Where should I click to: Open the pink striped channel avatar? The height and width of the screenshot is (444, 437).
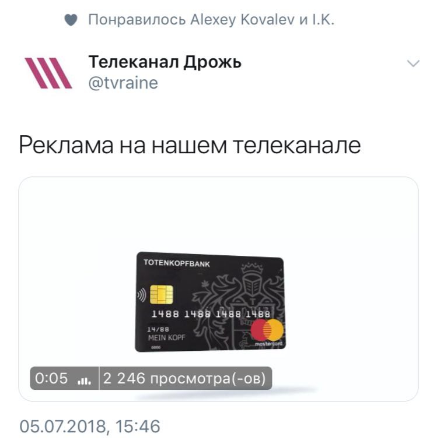pos(48,73)
